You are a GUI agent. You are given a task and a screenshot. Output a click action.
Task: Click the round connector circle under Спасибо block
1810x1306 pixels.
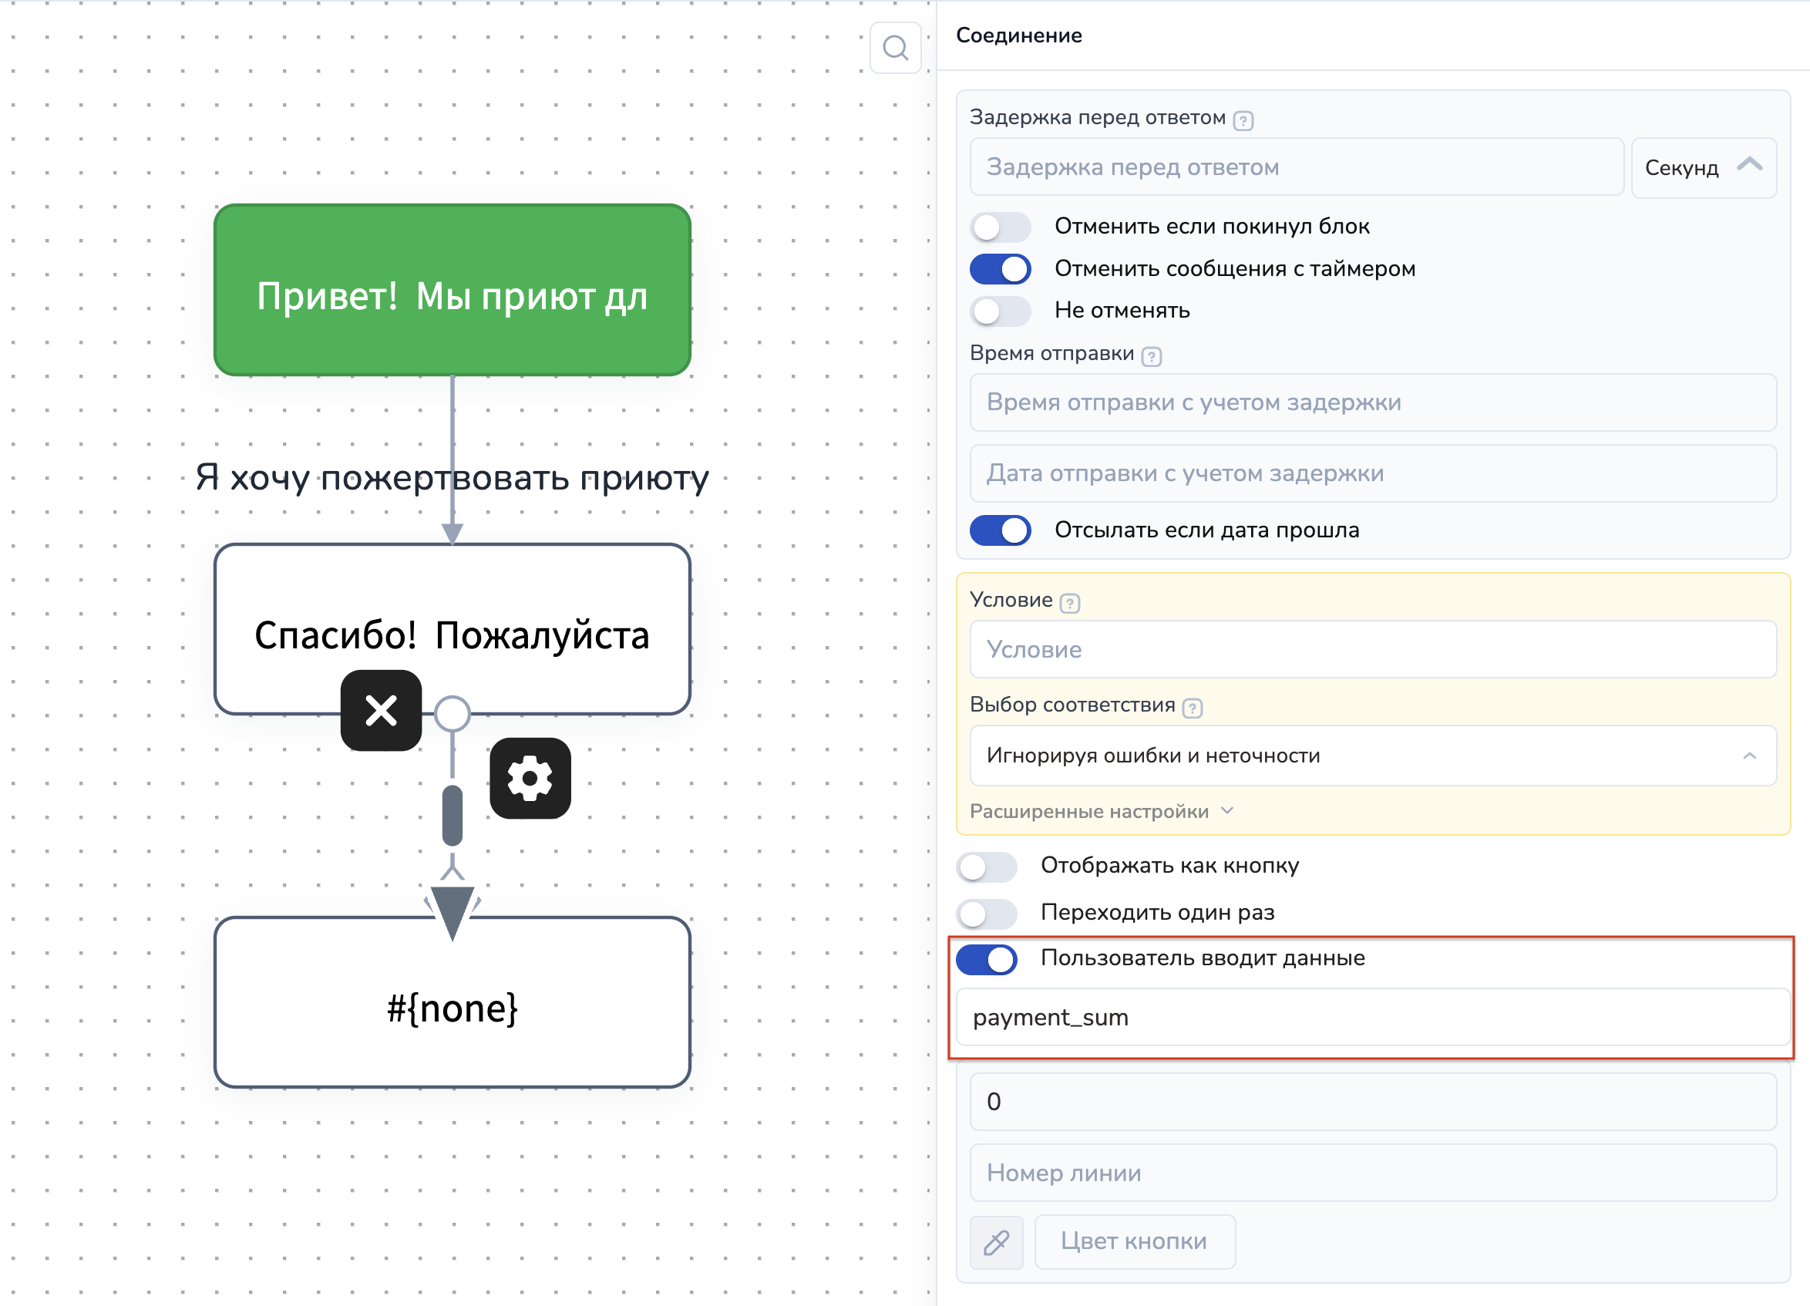pos(452,713)
